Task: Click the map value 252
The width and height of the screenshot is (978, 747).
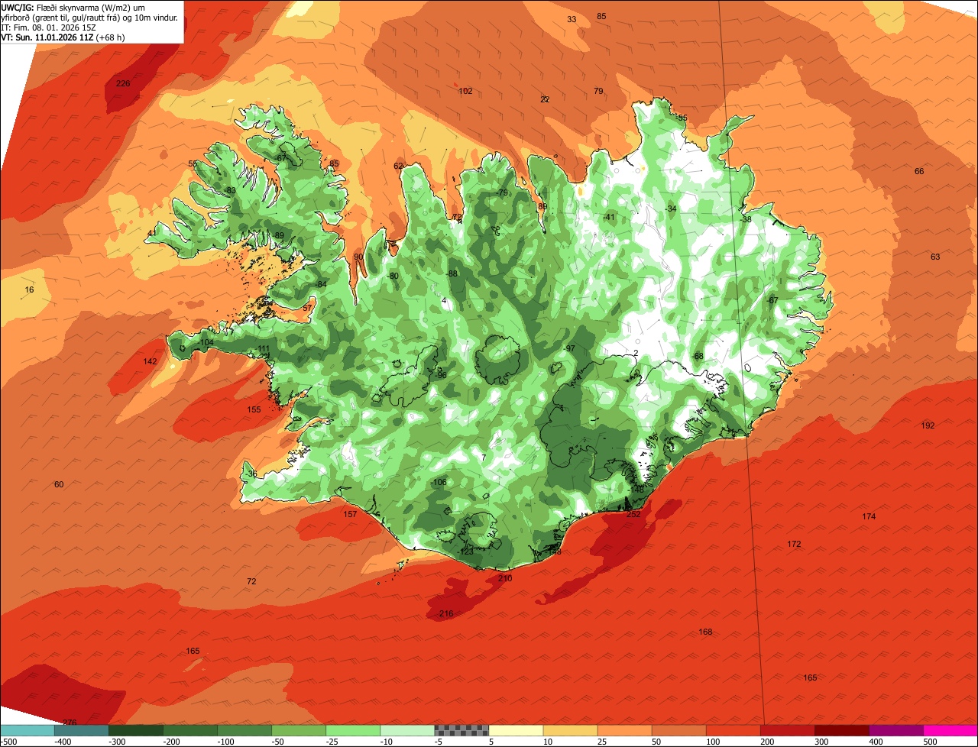Action: pyautogui.click(x=633, y=514)
